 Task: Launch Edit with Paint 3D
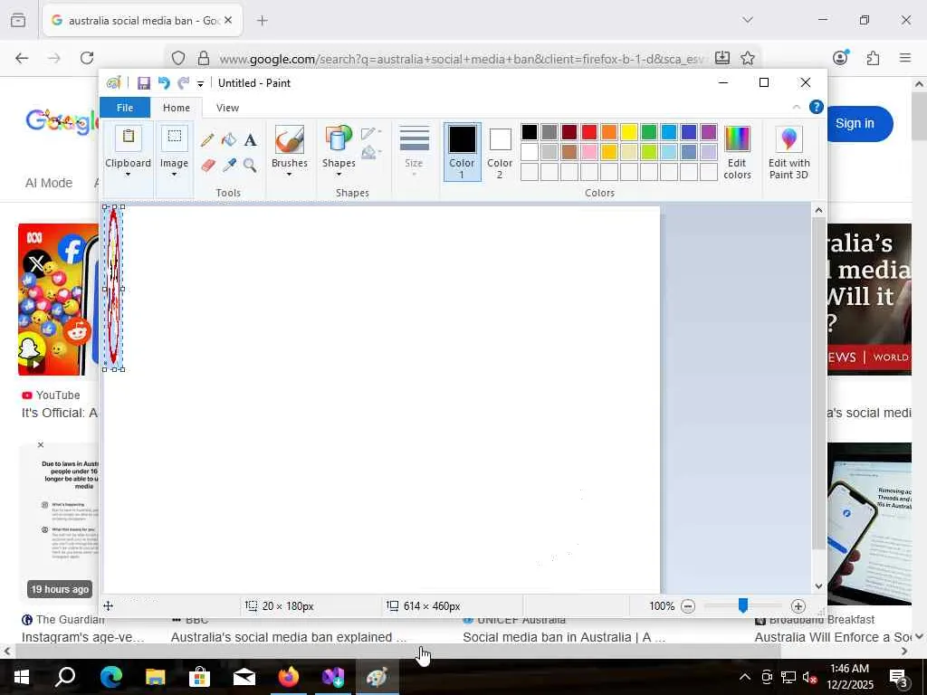pyautogui.click(x=788, y=152)
